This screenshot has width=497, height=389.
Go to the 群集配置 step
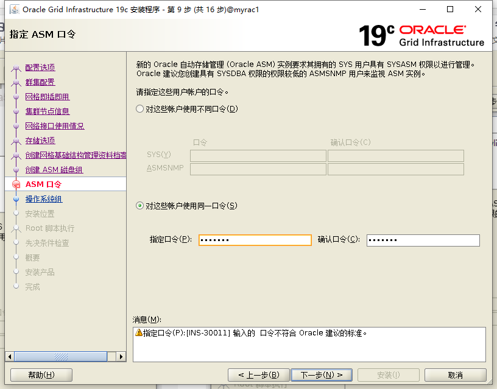[40, 82]
